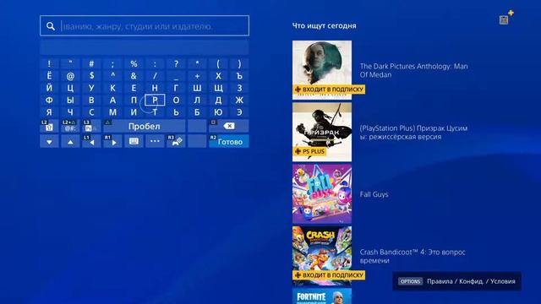Tap the colon key
This screenshot has width=541, height=304.
155,64
